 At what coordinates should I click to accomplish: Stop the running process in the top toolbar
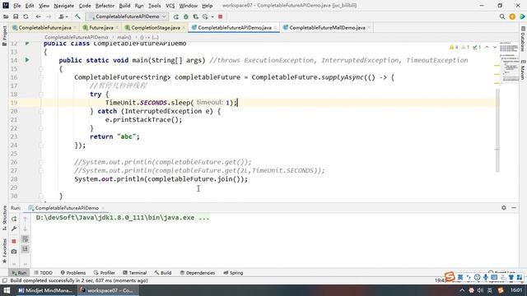[x=221, y=16]
